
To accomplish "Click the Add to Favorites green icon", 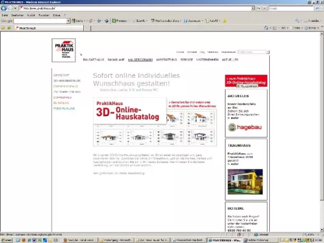I will click(9, 28).
